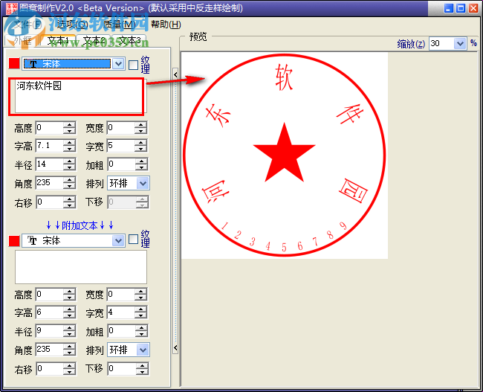Adjust the lower 角度 235 spinner
The height and width of the screenshot is (392, 483).
(x=70, y=350)
